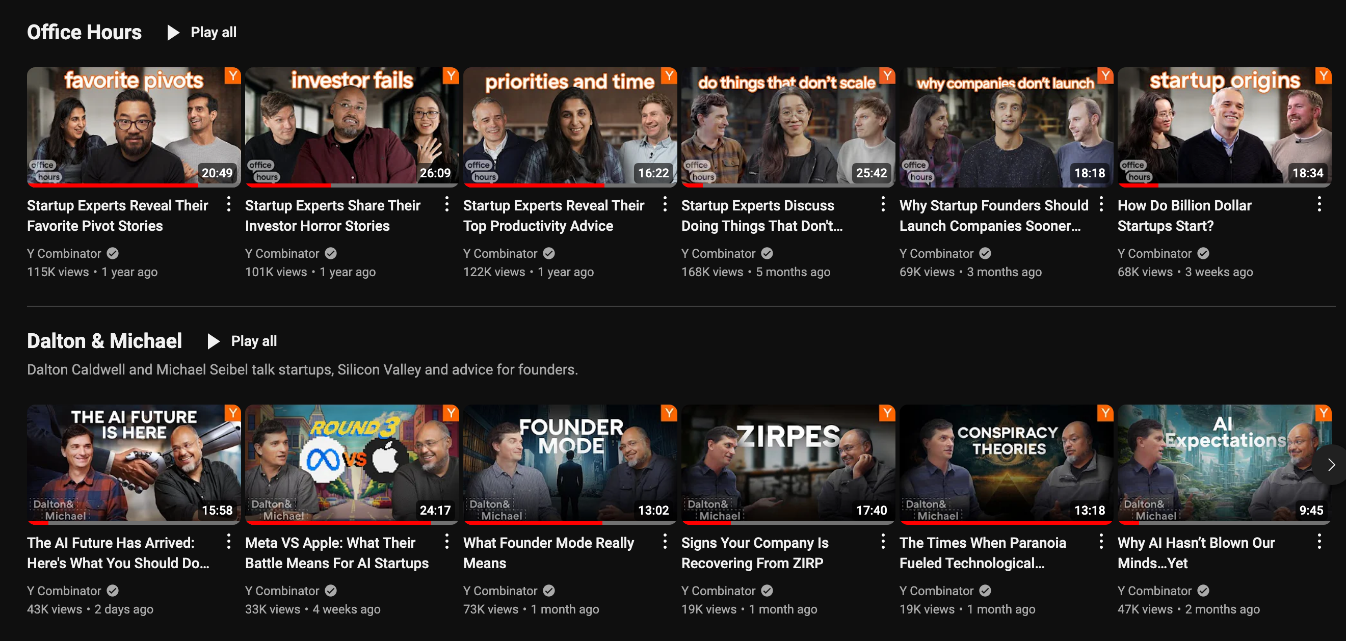Open three-dot menu for Meta VS Apple video
This screenshot has height=641, width=1346.
(x=447, y=542)
